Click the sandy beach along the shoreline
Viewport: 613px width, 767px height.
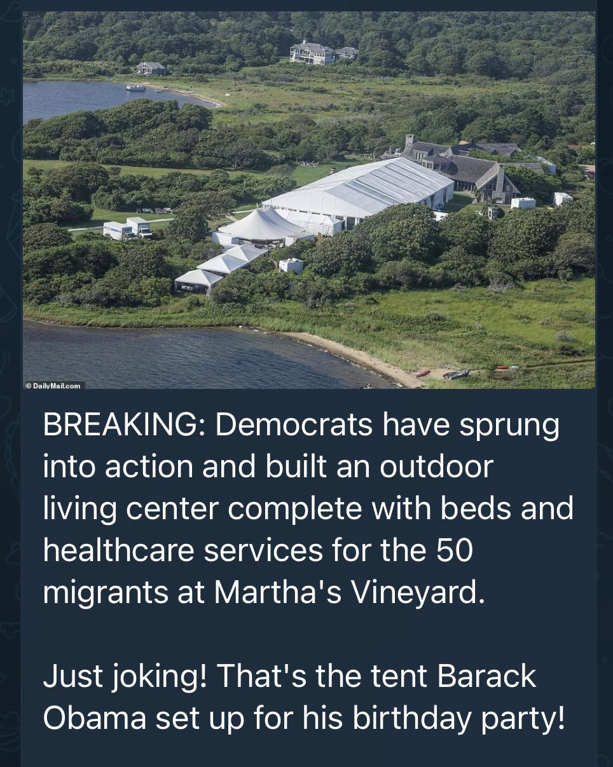[x=356, y=355]
